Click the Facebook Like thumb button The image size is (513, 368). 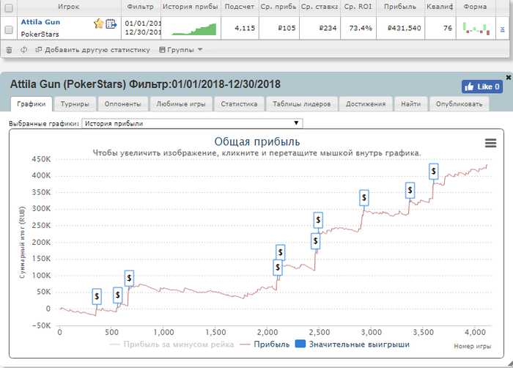(482, 87)
